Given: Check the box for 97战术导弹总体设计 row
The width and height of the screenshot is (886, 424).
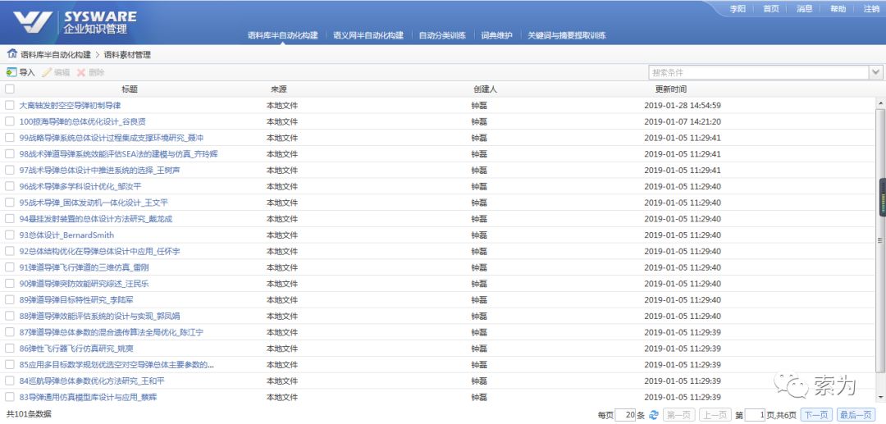Looking at the screenshot, I should pyautogui.click(x=10, y=170).
